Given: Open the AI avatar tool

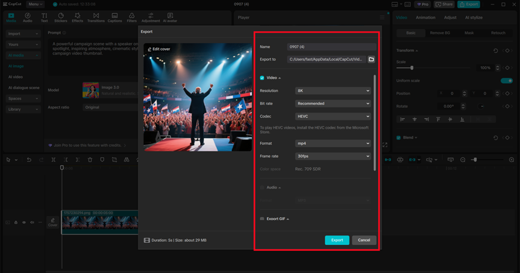Looking at the screenshot, I should (170, 17).
